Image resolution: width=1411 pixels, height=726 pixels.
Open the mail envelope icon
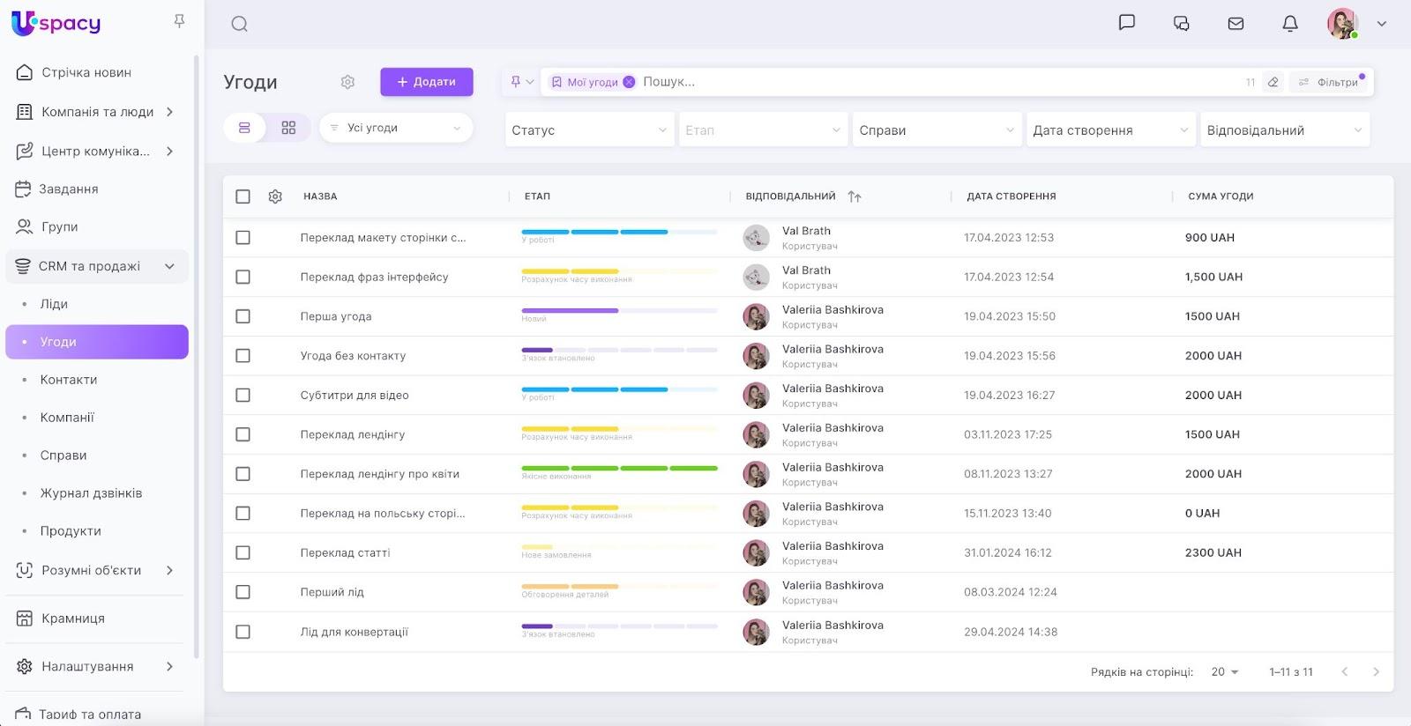click(1236, 24)
